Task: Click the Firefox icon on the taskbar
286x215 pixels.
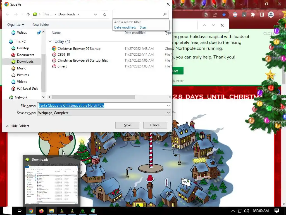Action: [41, 211]
